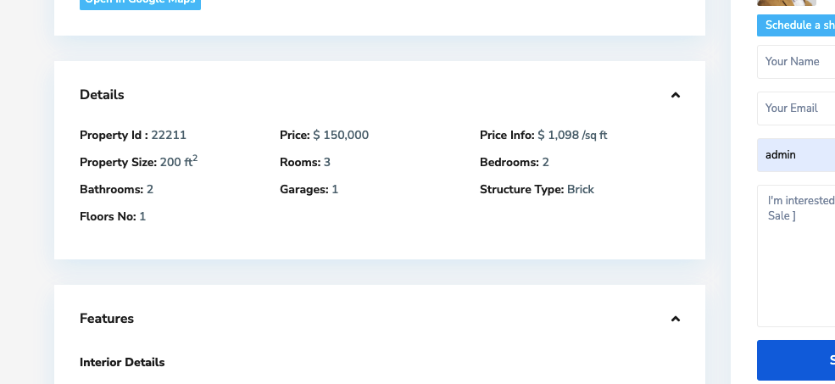835x384 pixels.
Task: Click the Garages count value
Action: tap(335, 190)
